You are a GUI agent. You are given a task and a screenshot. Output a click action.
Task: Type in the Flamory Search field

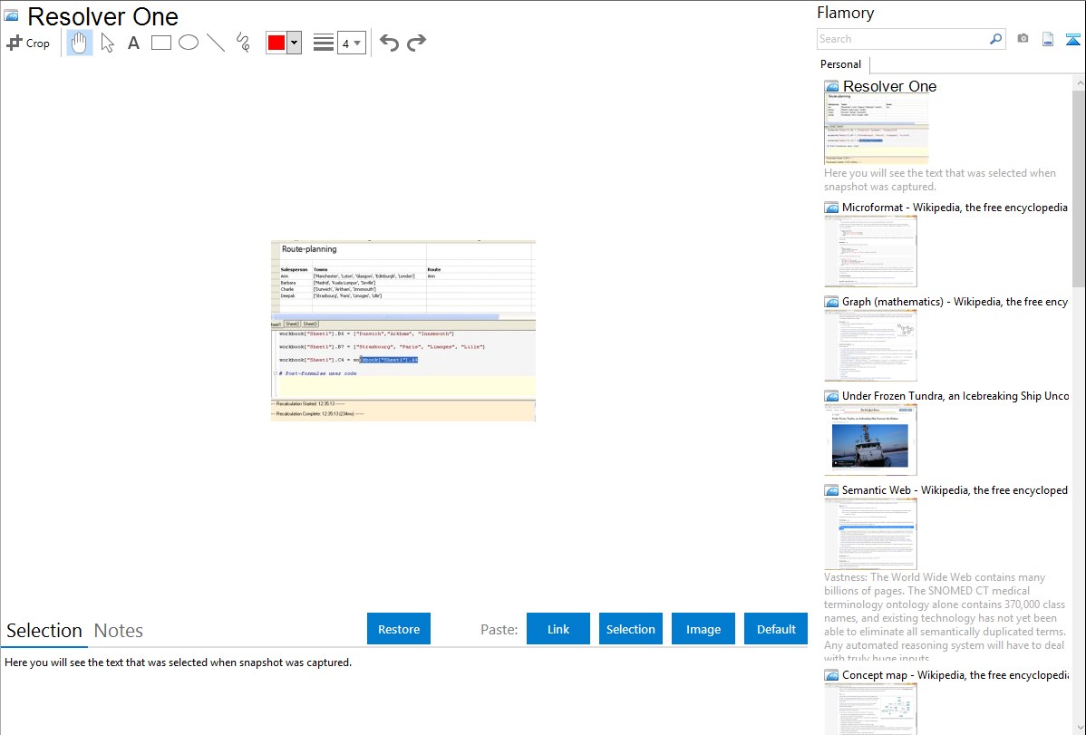coord(902,39)
